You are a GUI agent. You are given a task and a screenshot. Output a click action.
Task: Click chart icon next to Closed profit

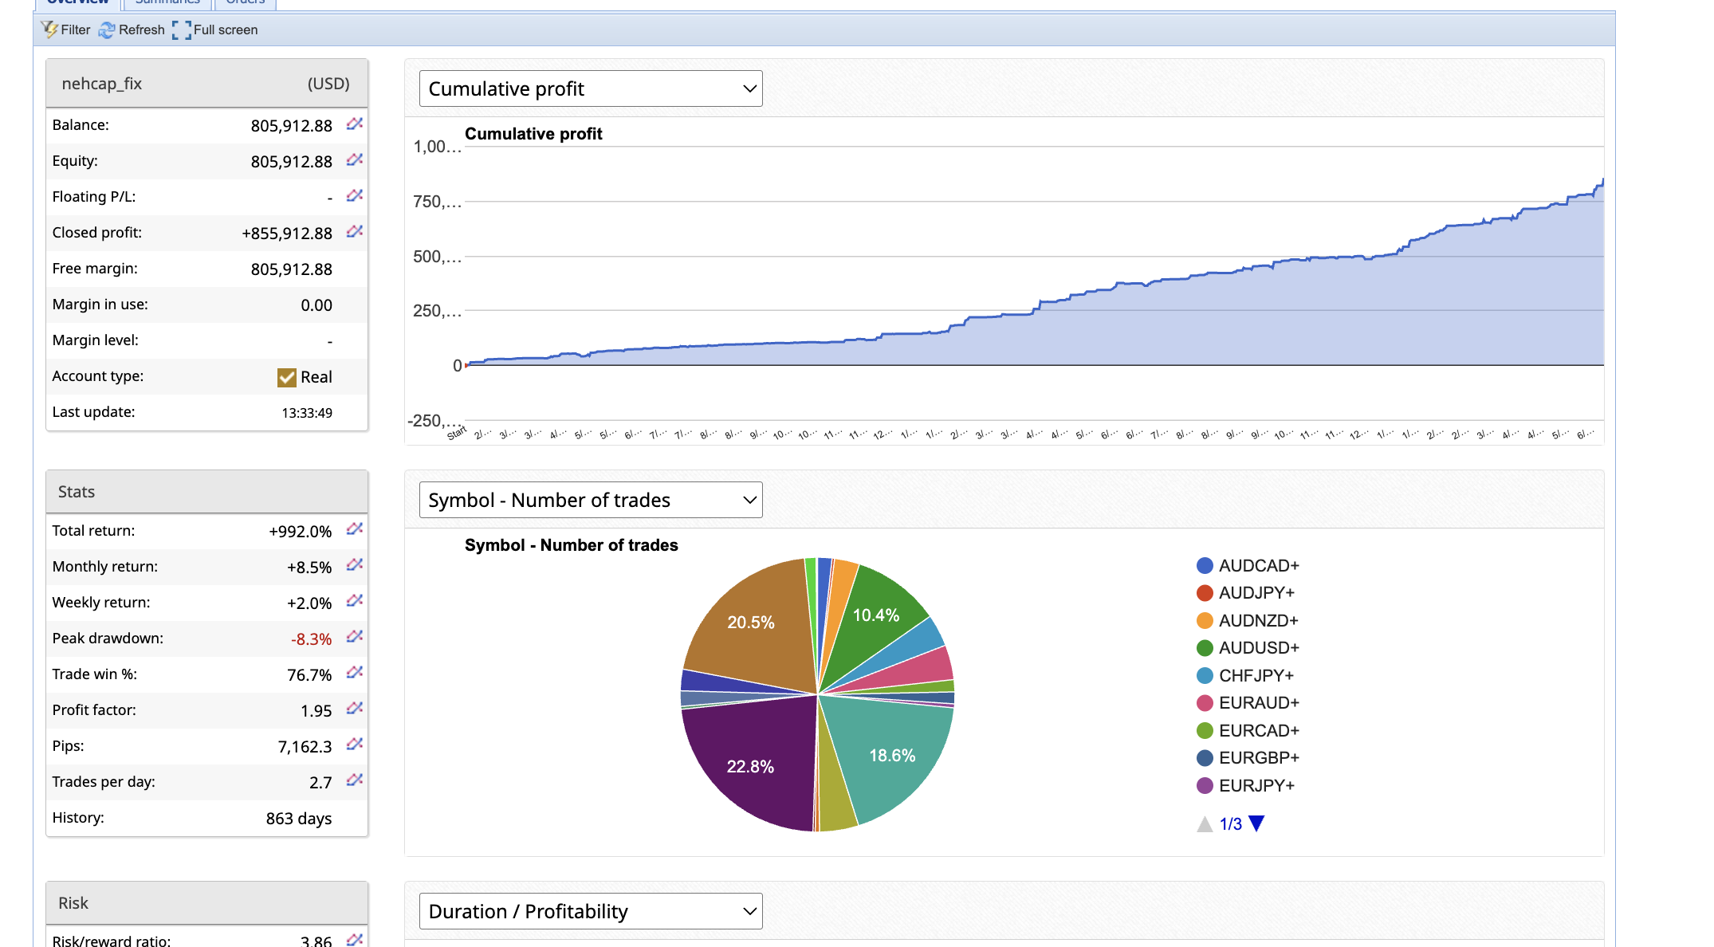click(x=355, y=231)
